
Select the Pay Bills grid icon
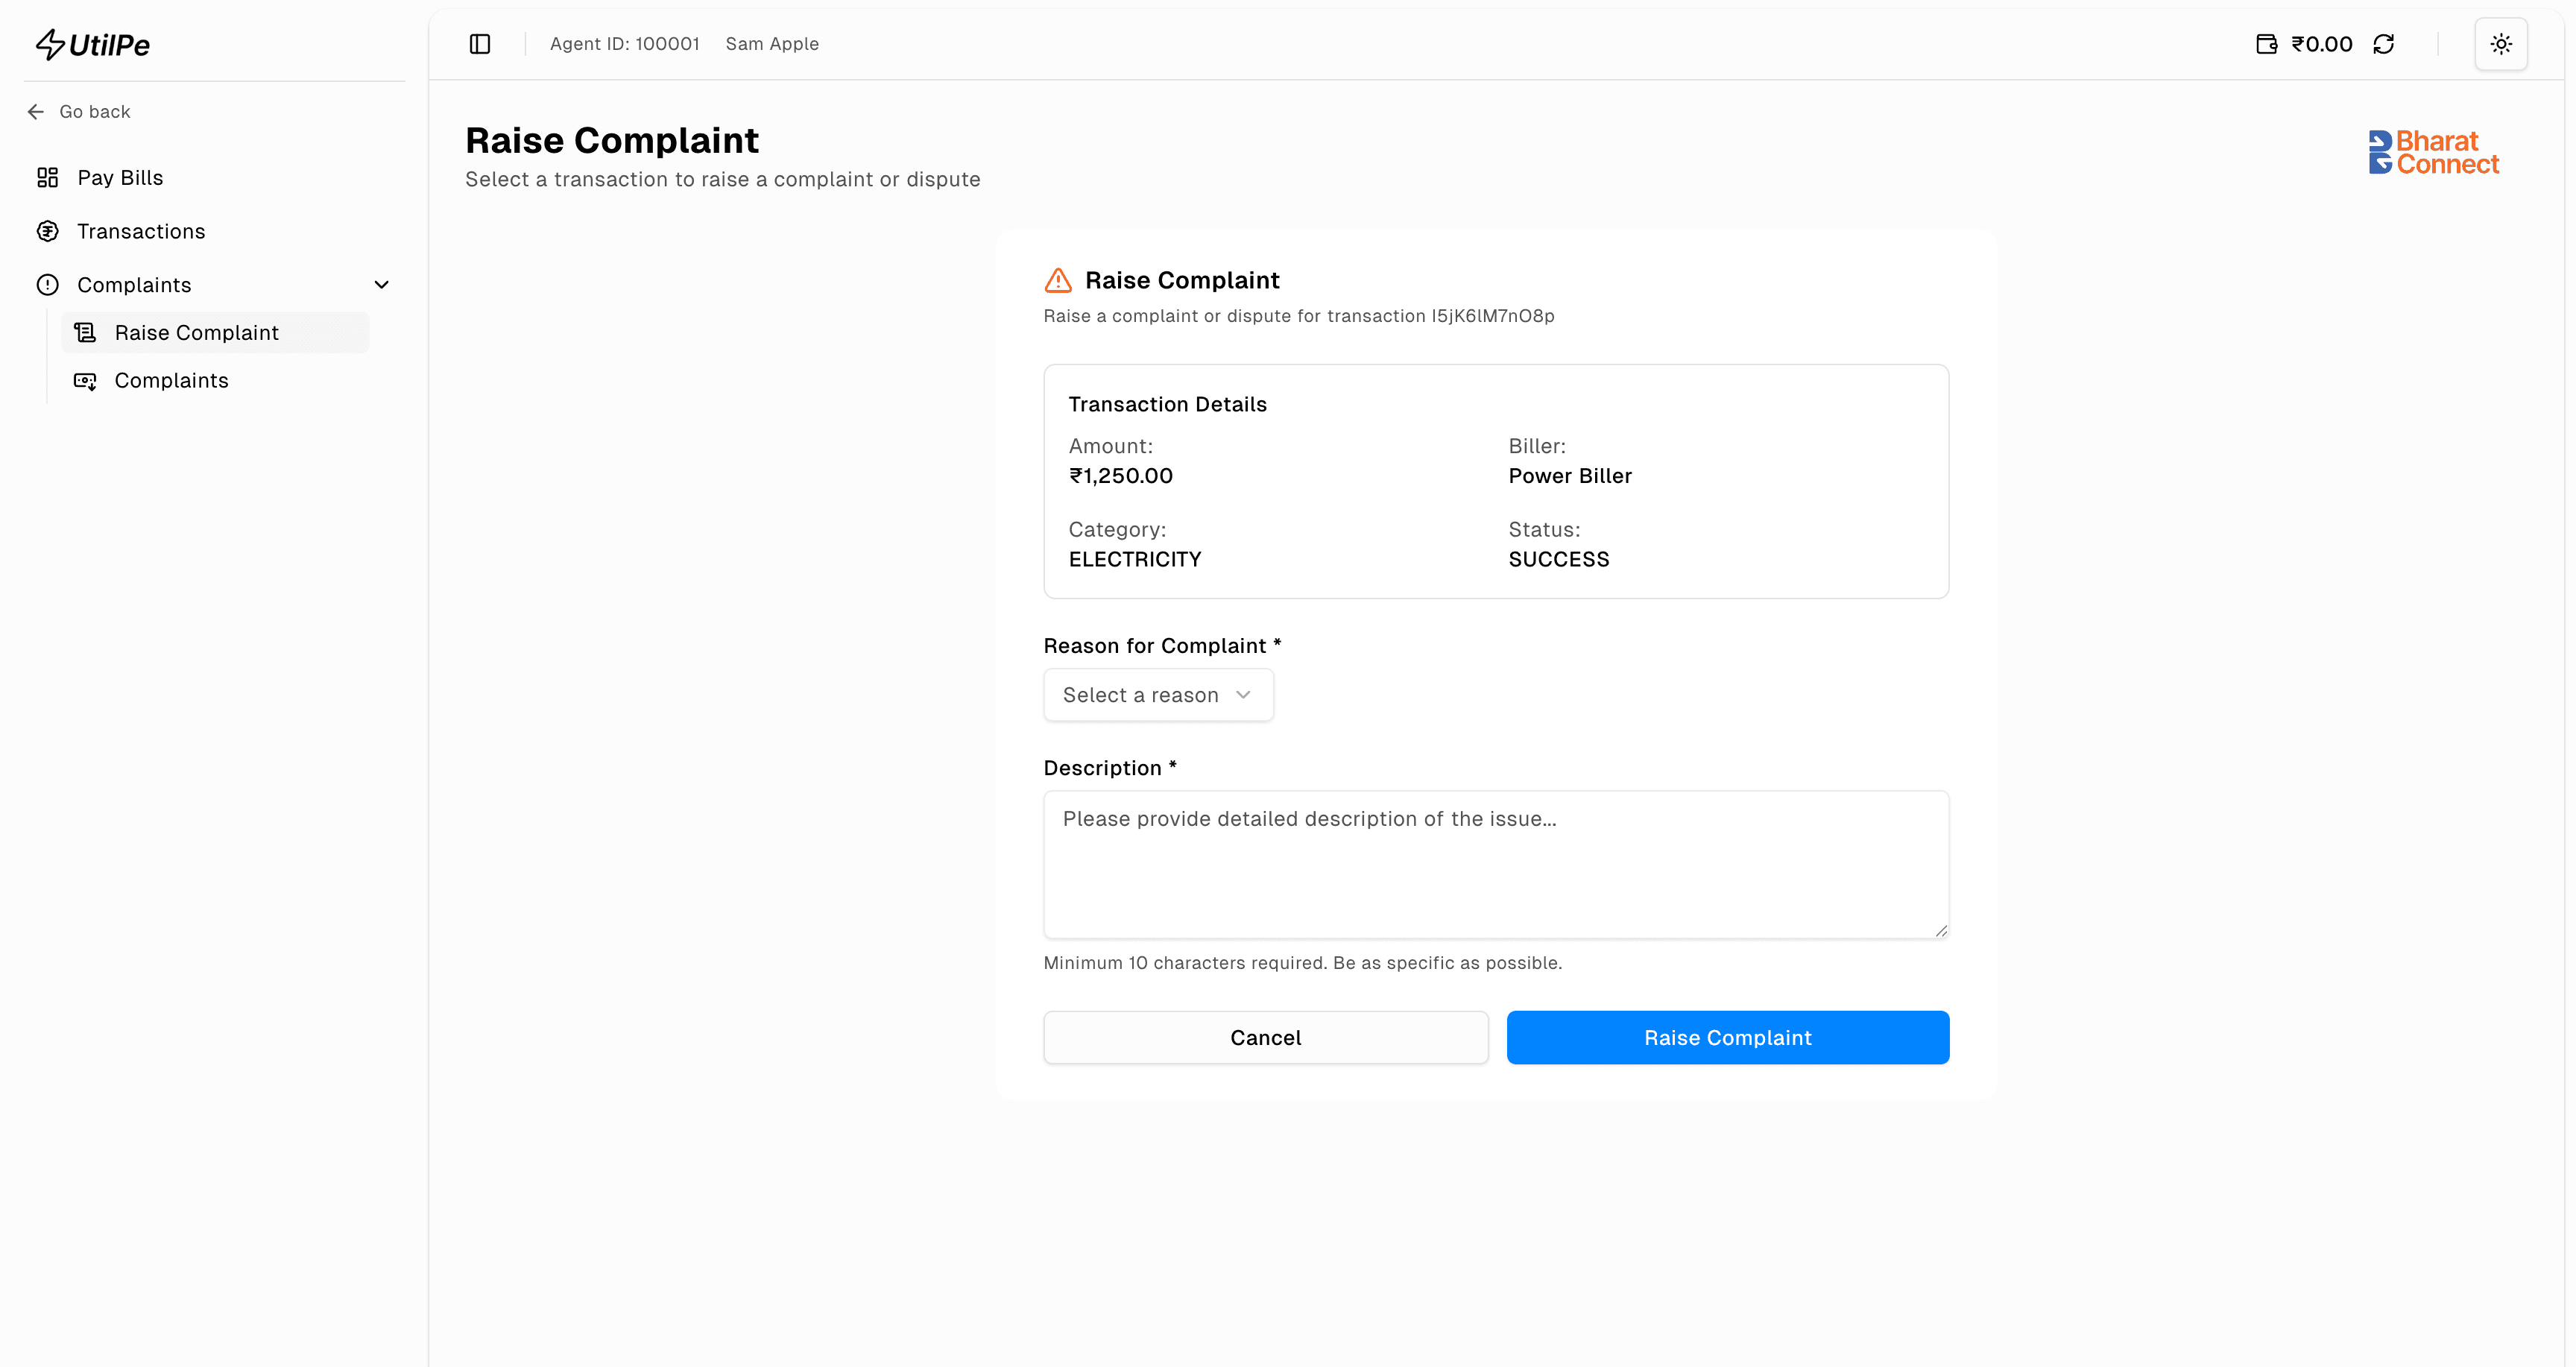47,177
